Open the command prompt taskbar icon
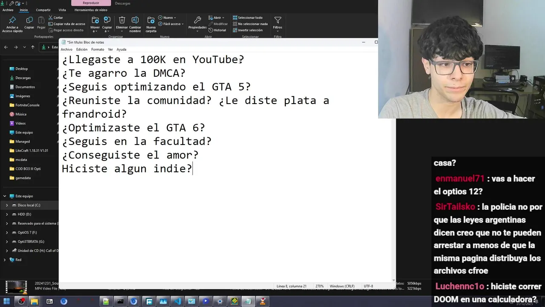This screenshot has width=545, height=307. (120, 301)
